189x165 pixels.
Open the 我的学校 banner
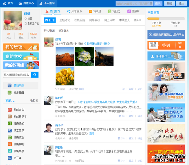pyautogui.click(x=21, y=56)
